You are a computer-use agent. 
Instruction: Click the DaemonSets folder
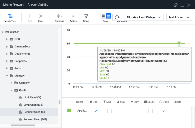point(22,47)
